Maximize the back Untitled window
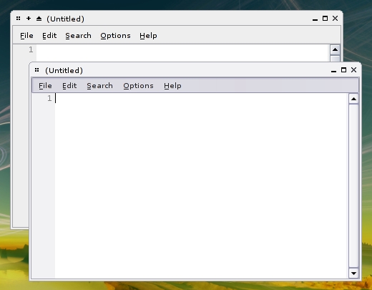This screenshot has height=290, width=372. coord(325,19)
